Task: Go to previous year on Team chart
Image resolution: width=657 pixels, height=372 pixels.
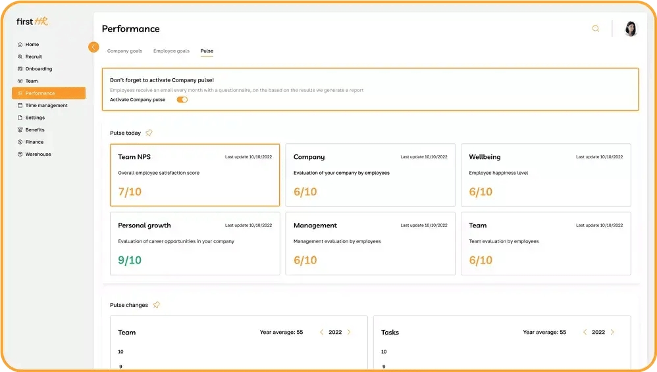Action: pyautogui.click(x=321, y=333)
